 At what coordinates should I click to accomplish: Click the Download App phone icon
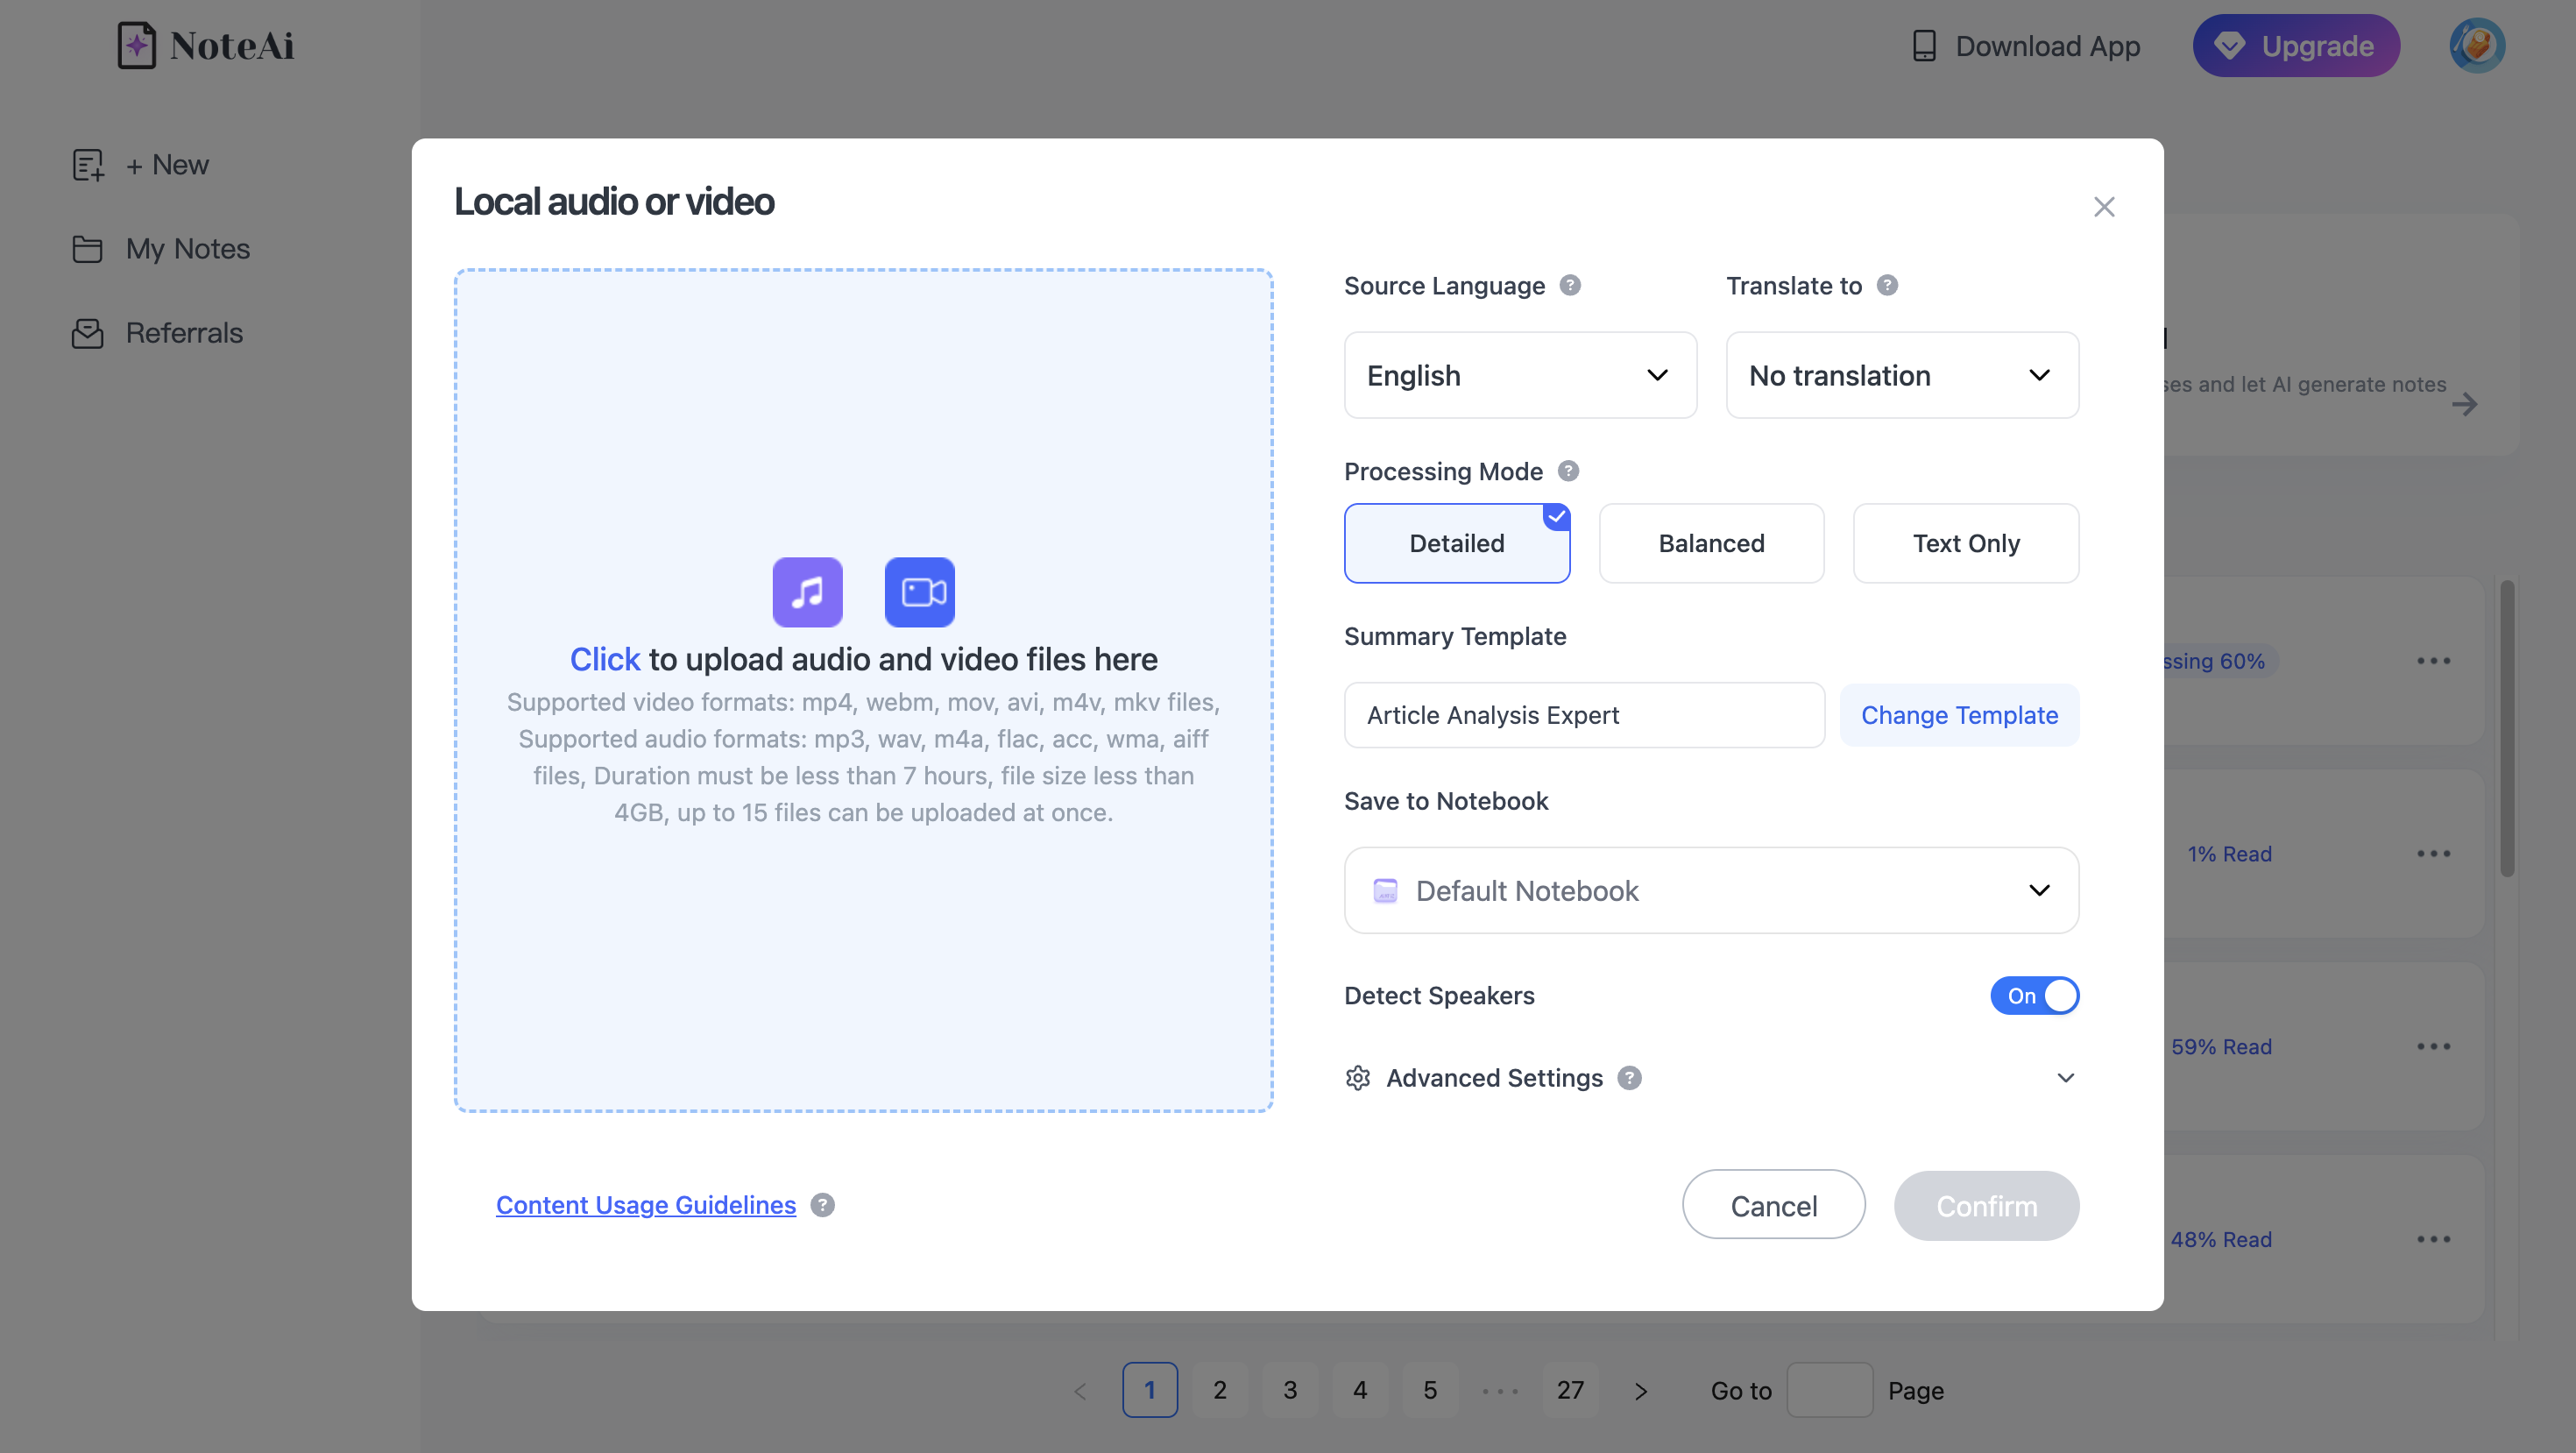click(x=1924, y=46)
